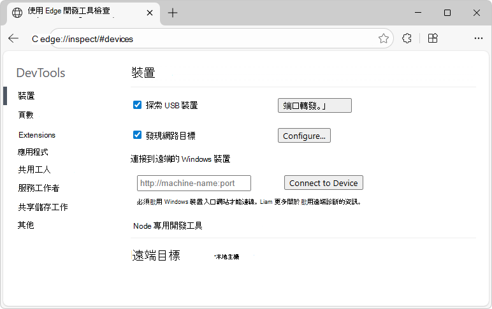Click the globe icon on the tab
This screenshot has height=309, width=492.
(17, 13)
